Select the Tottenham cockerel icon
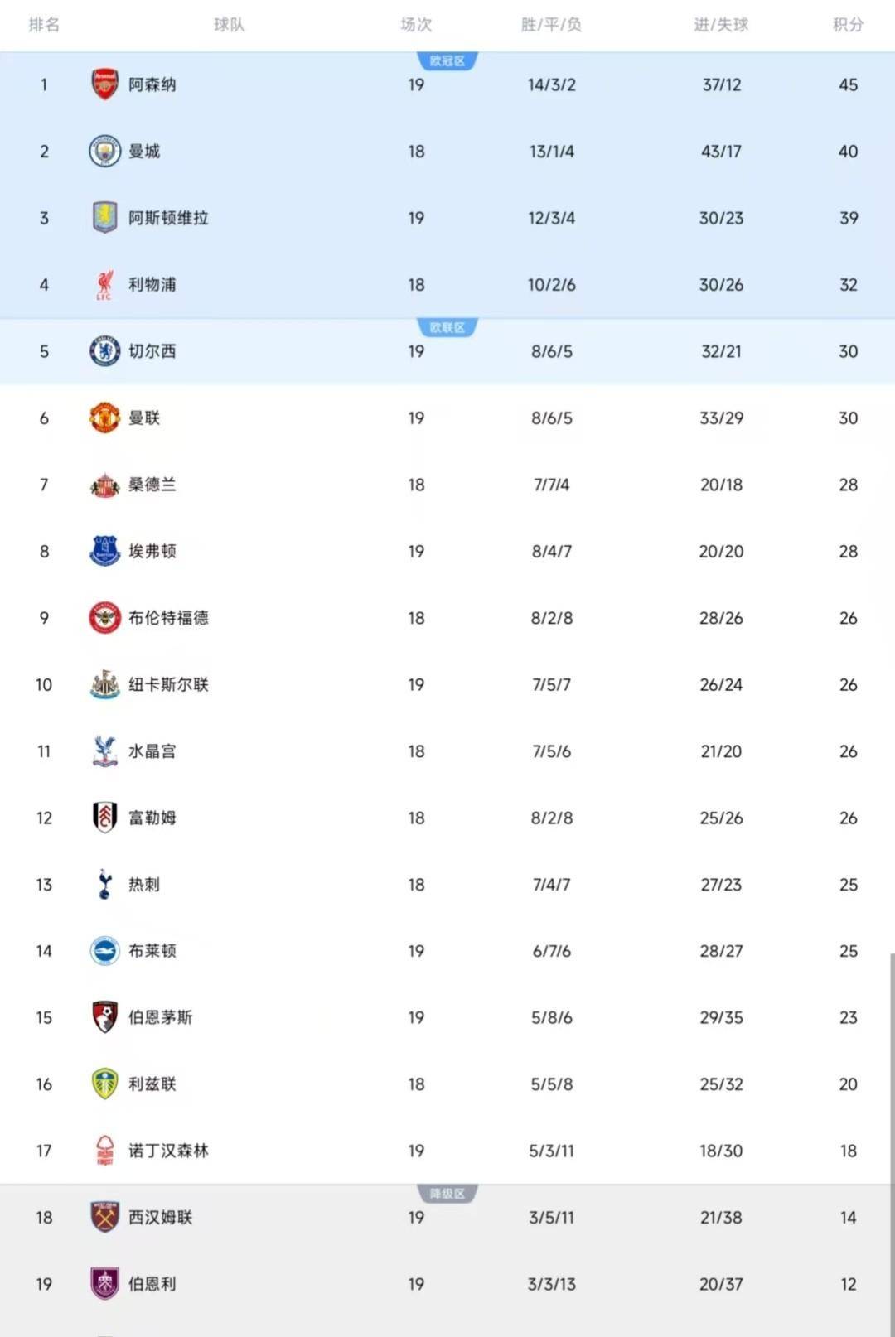 [104, 884]
